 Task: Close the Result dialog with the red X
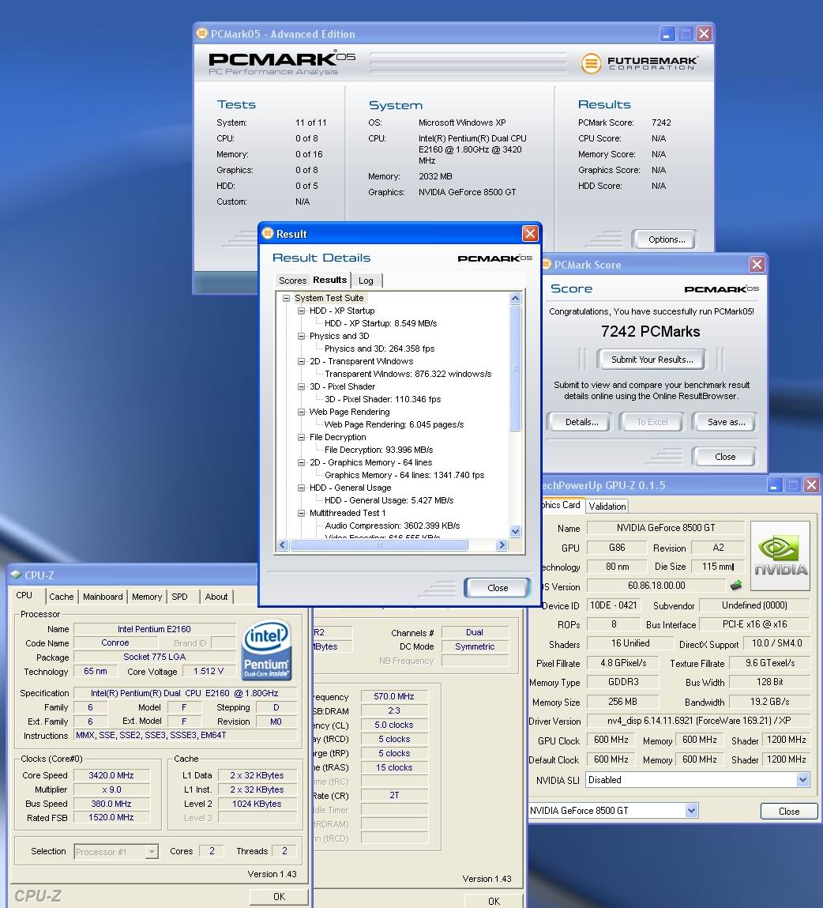(x=529, y=233)
